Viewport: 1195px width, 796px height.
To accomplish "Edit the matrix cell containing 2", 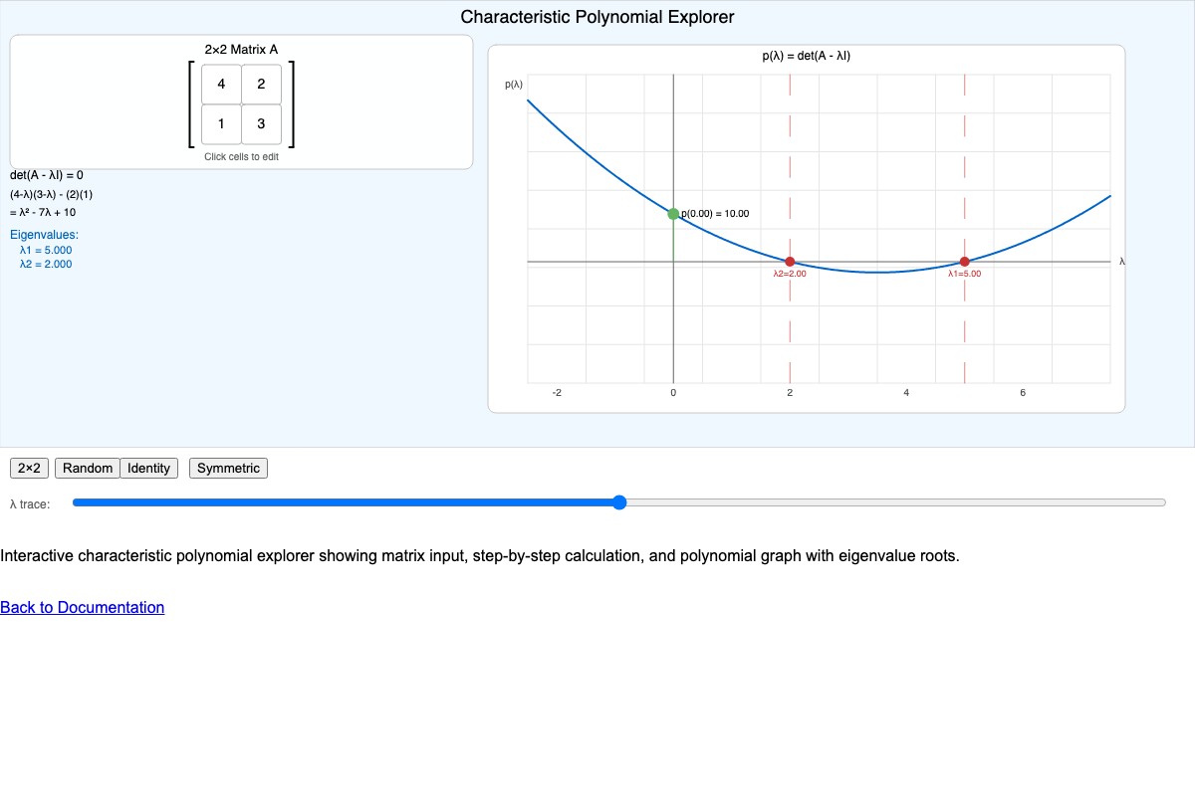I will pos(261,84).
